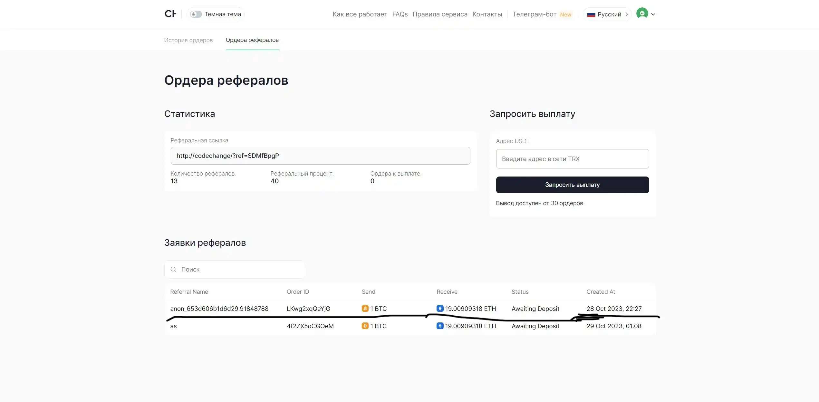Image resolution: width=819 pixels, height=402 pixels.
Task: Click the CH site logo
Action: click(x=170, y=14)
